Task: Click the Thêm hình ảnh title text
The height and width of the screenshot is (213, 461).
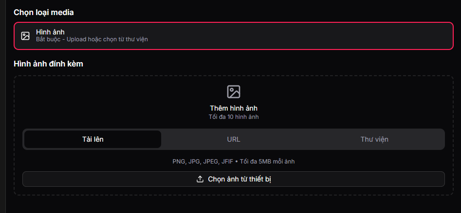Action: tap(233, 108)
